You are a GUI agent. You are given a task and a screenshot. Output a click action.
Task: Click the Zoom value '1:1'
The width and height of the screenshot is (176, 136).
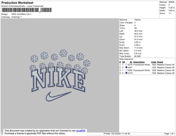pos(170,13)
